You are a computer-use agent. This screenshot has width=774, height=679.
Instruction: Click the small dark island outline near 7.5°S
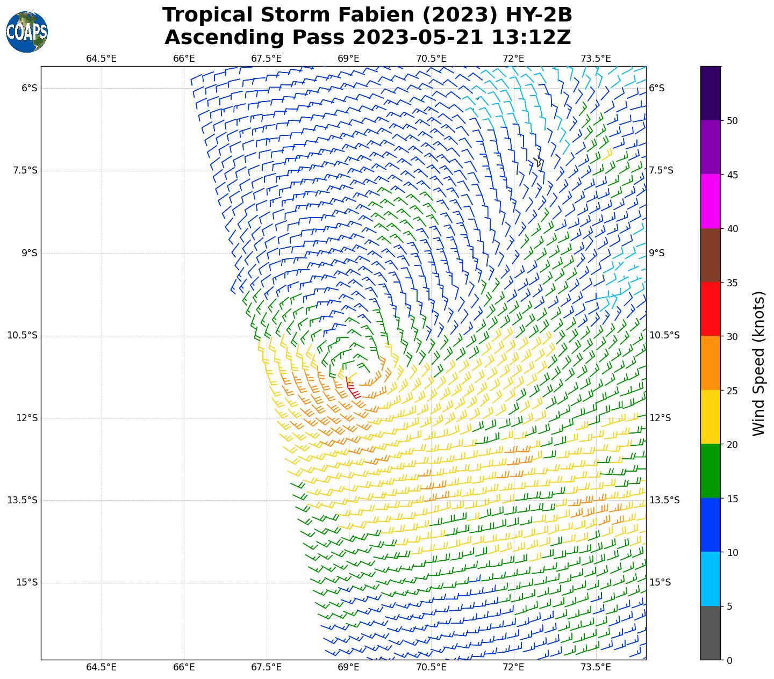538,163
